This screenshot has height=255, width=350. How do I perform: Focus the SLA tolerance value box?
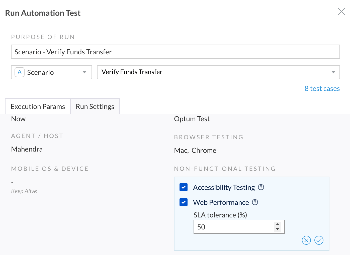(x=233, y=227)
